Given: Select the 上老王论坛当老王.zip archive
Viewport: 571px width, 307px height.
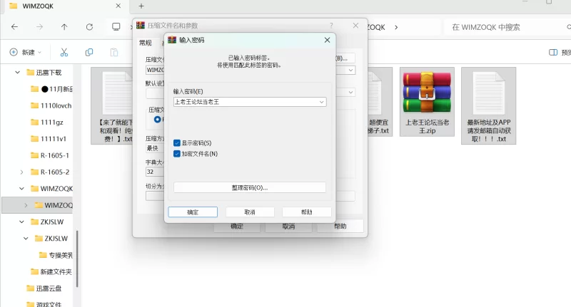Looking at the screenshot, I should [x=427, y=102].
